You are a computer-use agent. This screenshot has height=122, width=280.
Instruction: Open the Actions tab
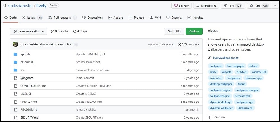pyautogui.click(x=116, y=18)
